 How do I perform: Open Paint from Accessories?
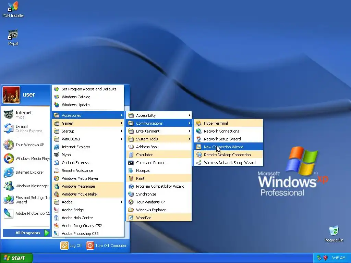(159, 178)
